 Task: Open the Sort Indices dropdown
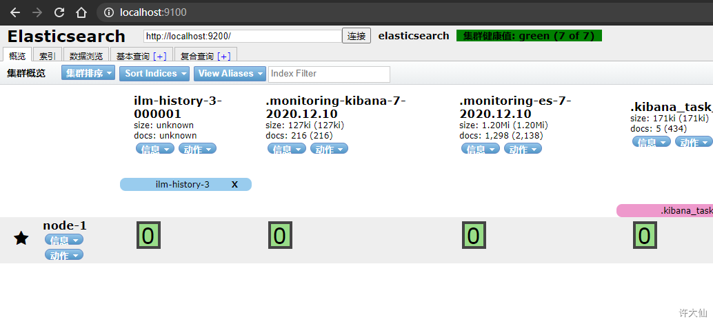(154, 74)
